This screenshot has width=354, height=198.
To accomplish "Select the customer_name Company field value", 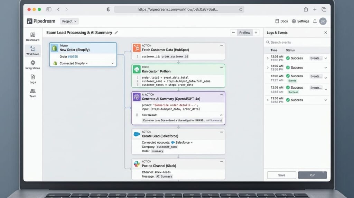I will pos(167,147).
